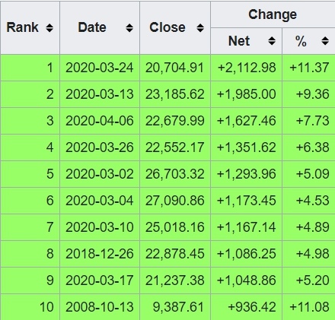Click the Close header label
Image resolution: width=335 pixels, height=320 pixels.
point(167,27)
